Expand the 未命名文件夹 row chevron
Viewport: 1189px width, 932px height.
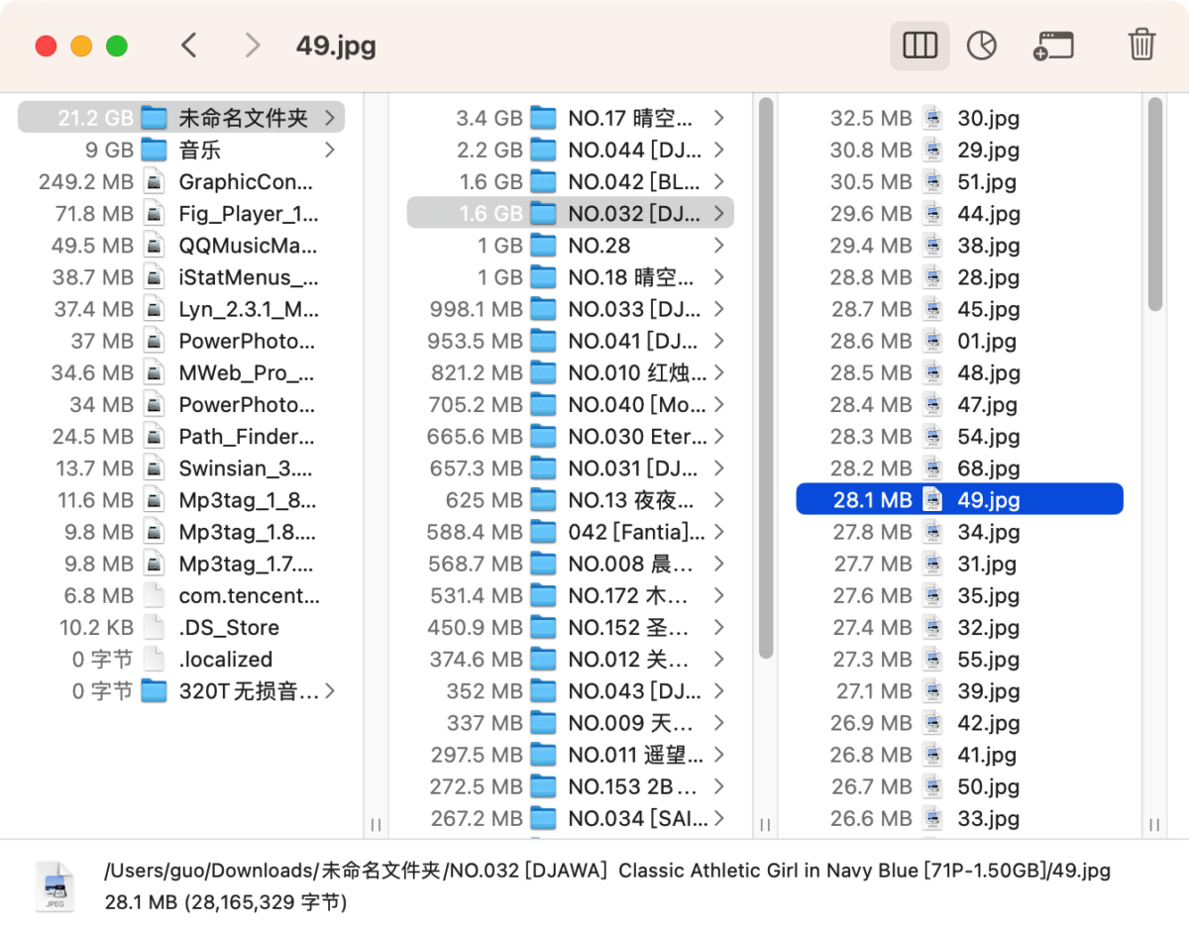[x=330, y=118]
